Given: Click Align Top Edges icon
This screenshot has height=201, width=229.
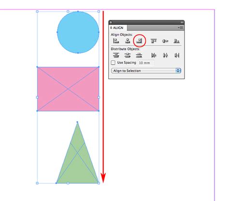Looking at the screenshot, I should (x=154, y=41).
